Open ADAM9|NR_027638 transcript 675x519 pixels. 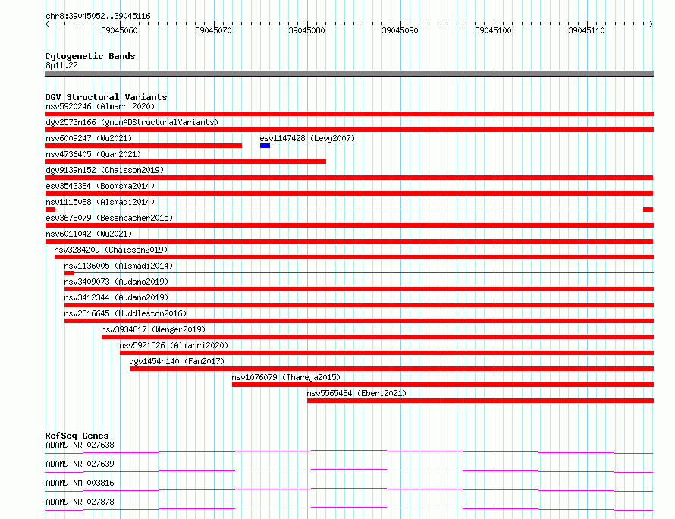tap(80, 445)
